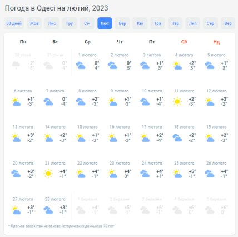The height and width of the screenshot is (237, 238).
Task: Open the Бер month tab
Action: [122, 23]
